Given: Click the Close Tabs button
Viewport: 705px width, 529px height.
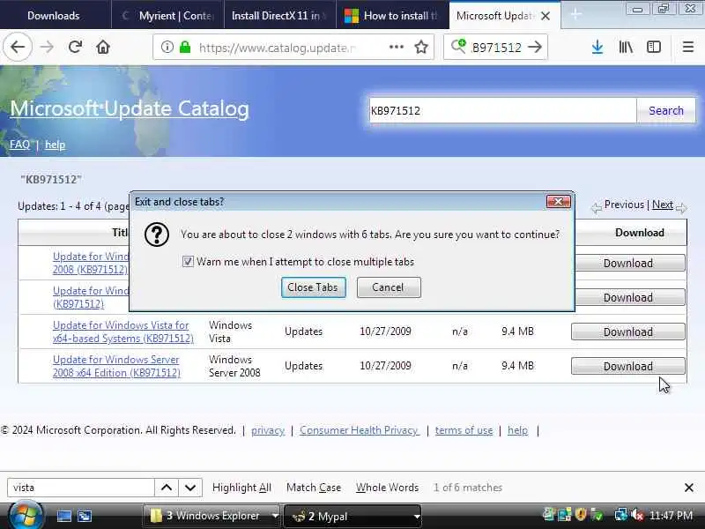Looking at the screenshot, I should (x=314, y=287).
